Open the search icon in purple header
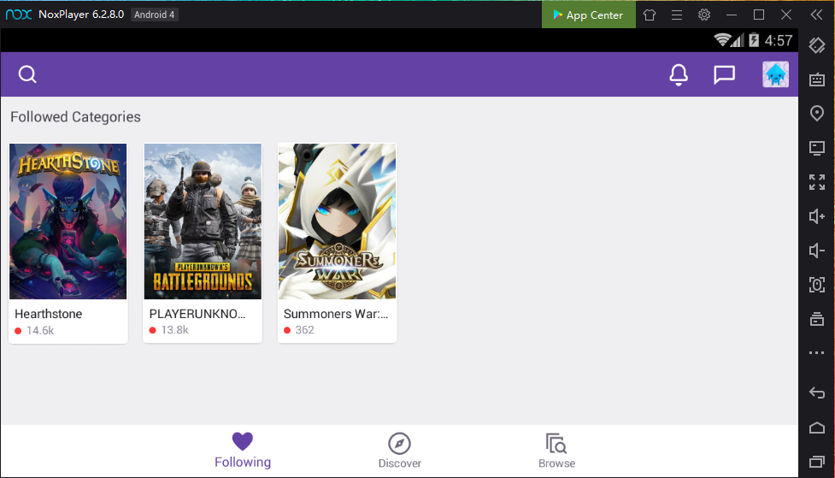The width and height of the screenshot is (835, 478). coord(27,75)
